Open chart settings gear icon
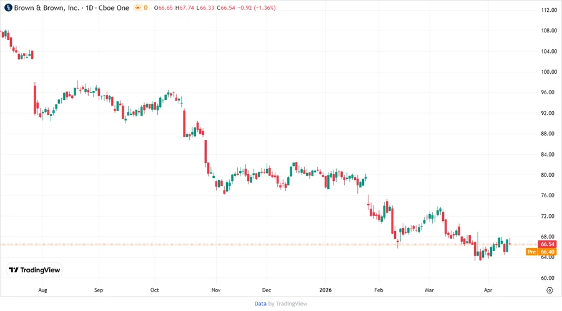The image size is (562, 311). [550, 290]
